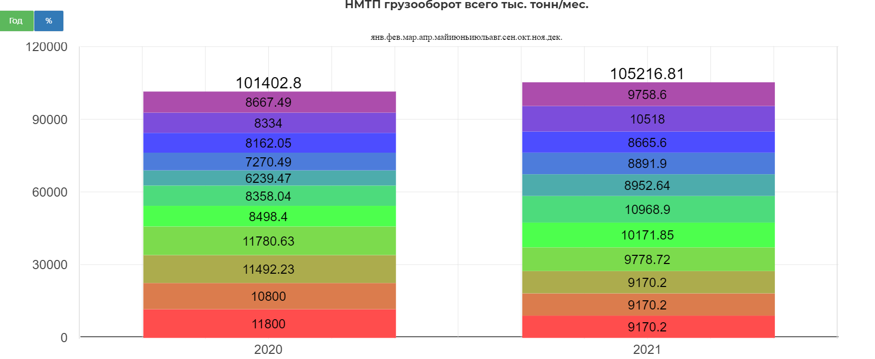Switch chart to percent with "%" button
The height and width of the screenshot is (359, 875).
click(49, 21)
